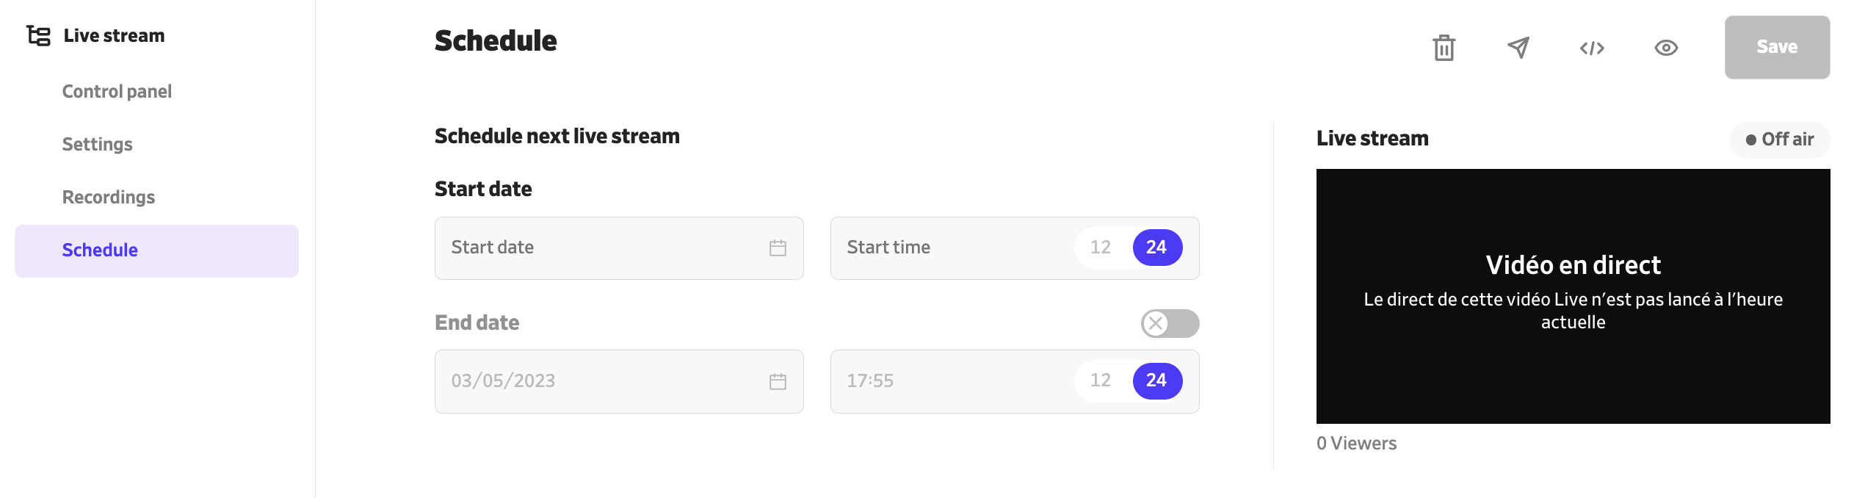1865x498 pixels.
Task: Click the Off air status indicator
Action: 1779,139
